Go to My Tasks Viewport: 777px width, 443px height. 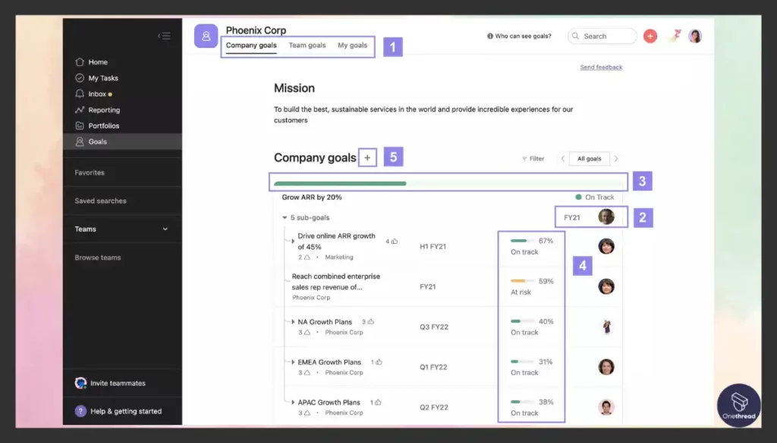point(96,78)
